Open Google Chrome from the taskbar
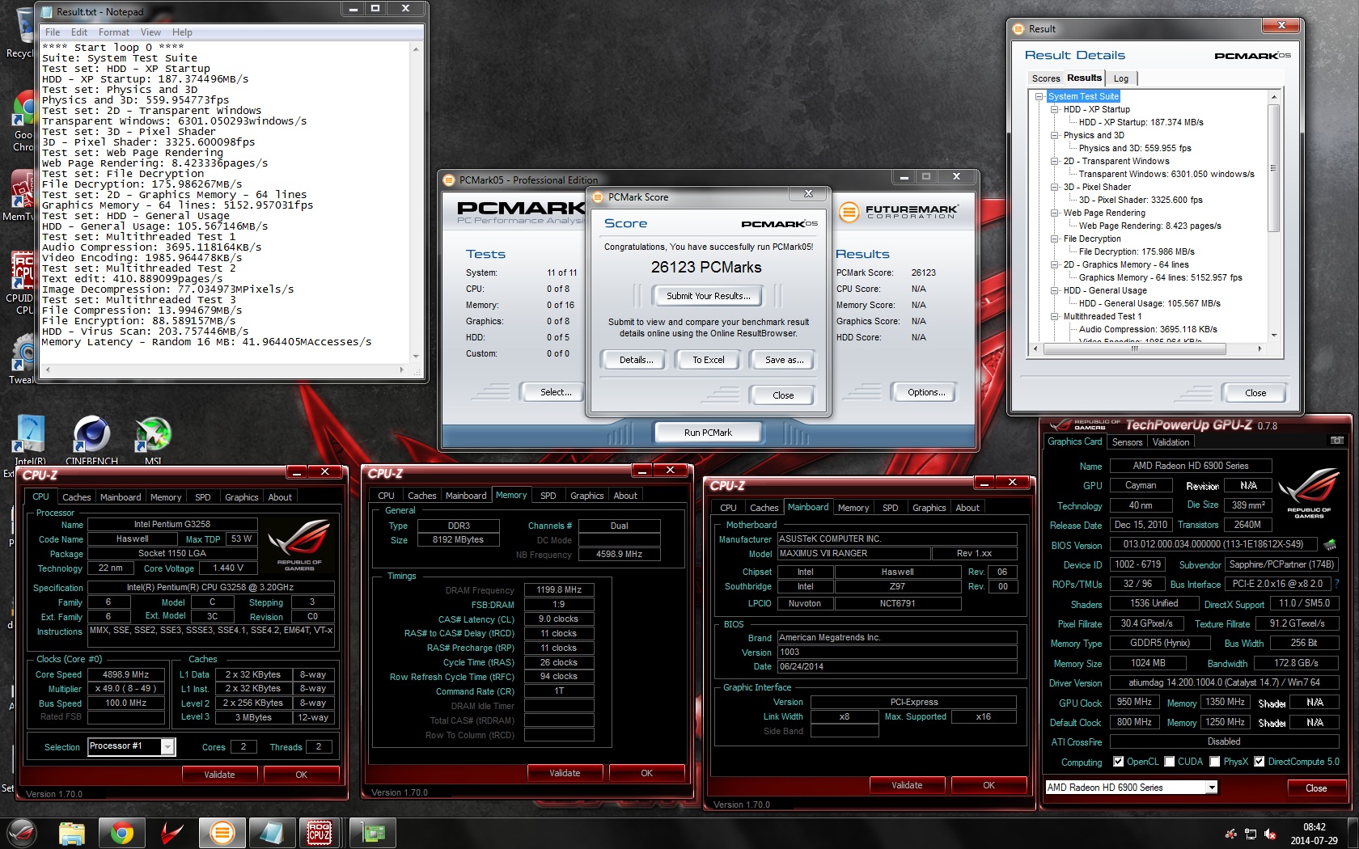1359x849 pixels. point(122,833)
